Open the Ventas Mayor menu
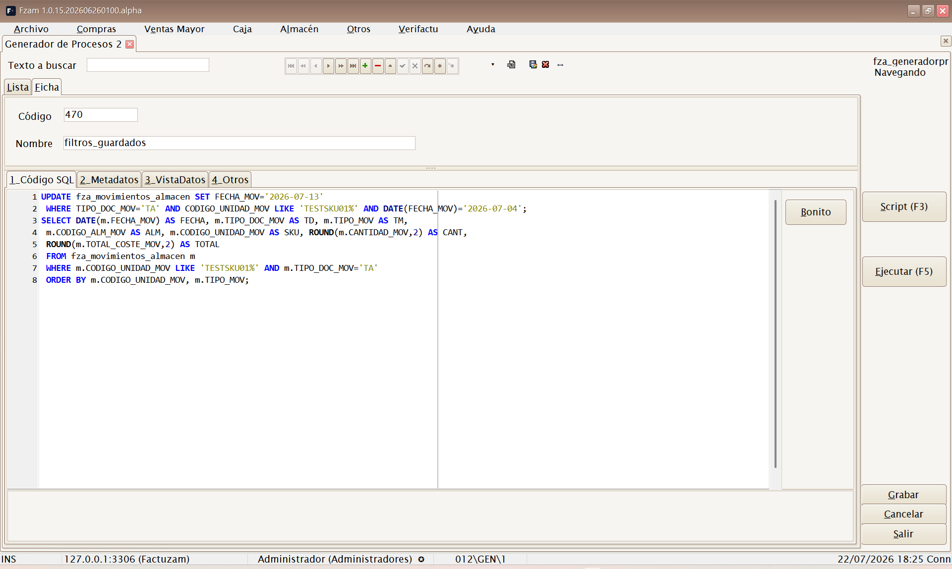Image resolution: width=952 pixels, height=569 pixels. click(x=174, y=29)
